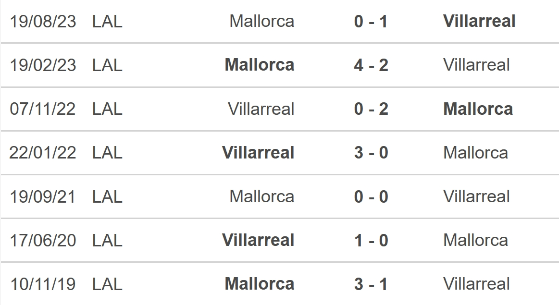The width and height of the screenshot is (559, 305).
Task: Select the bold Villarreal name in the 19/08/23 row
Action: (x=479, y=21)
